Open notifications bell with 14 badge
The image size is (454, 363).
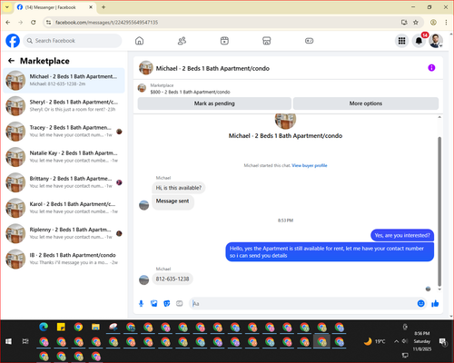[x=419, y=41]
